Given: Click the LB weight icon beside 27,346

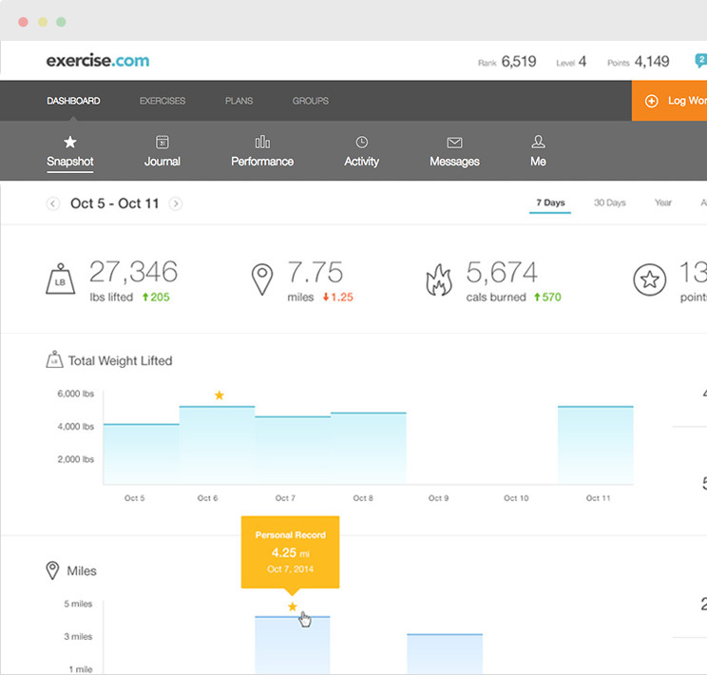Looking at the screenshot, I should point(61,279).
